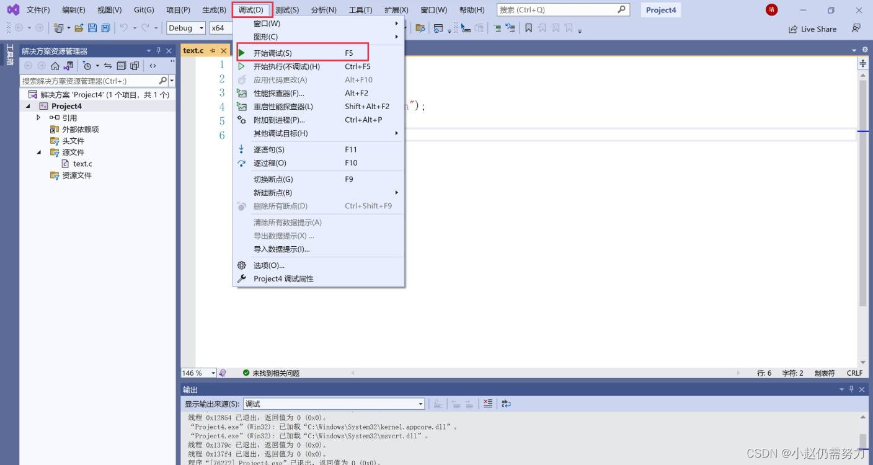
Task: Toggle word wrap in output panel
Action: click(506, 404)
